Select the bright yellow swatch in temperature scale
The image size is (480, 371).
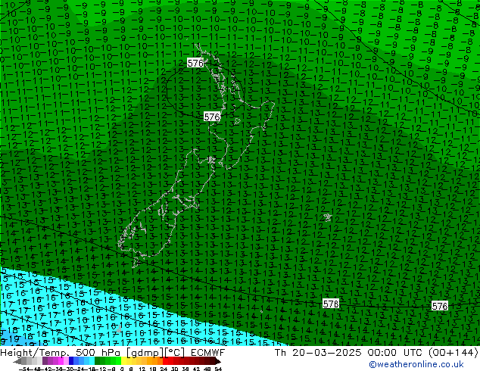(123, 361)
